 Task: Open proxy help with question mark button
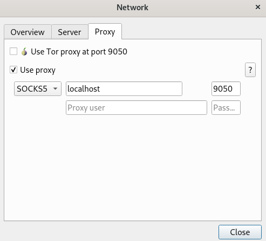(250, 70)
